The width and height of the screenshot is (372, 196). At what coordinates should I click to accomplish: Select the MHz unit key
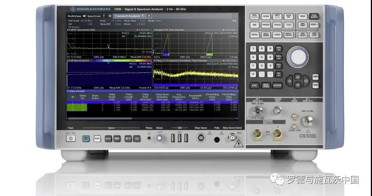(x=279, y=57)
